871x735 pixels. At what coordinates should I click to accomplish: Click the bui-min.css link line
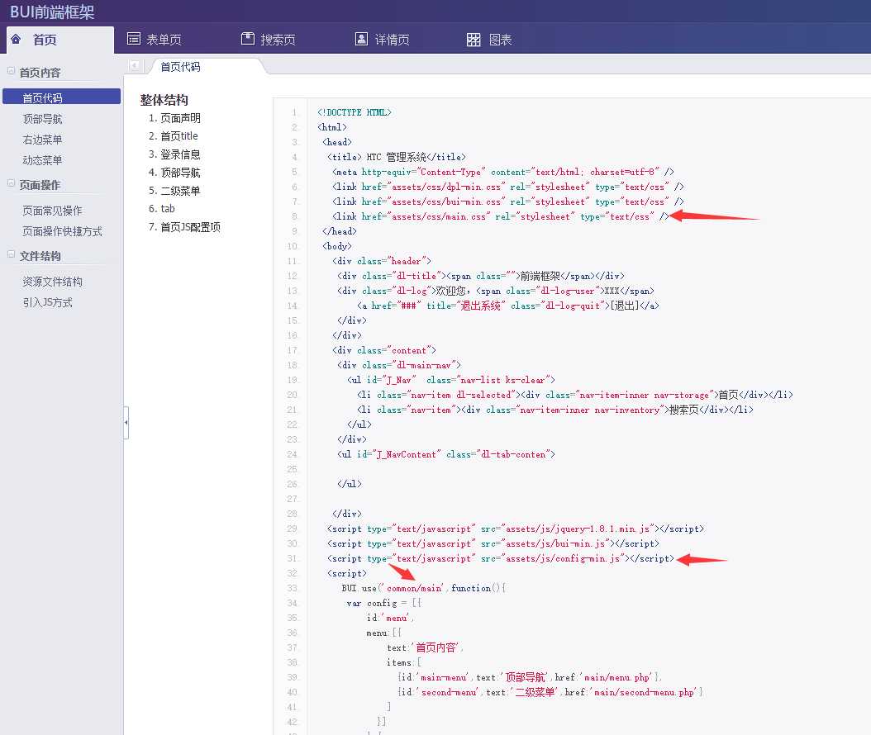coord(508,202)
